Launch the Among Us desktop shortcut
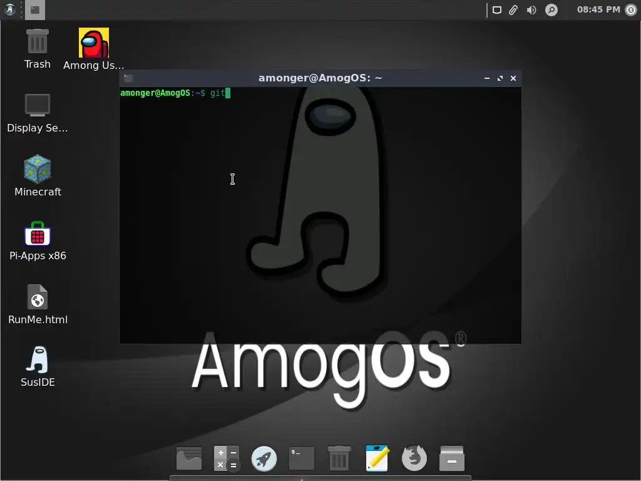The image size is (641, 481). (94, 49)
